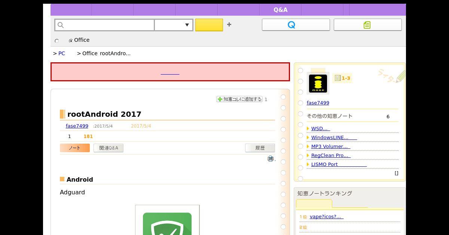Click the green plus 知恵コレに追加する button
Viewport: 449px width, 235px height.
[239, 99]
